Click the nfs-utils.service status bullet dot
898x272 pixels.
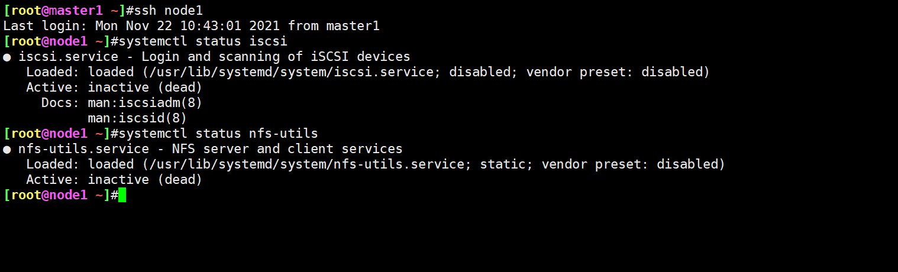click(x=7, y=150)
